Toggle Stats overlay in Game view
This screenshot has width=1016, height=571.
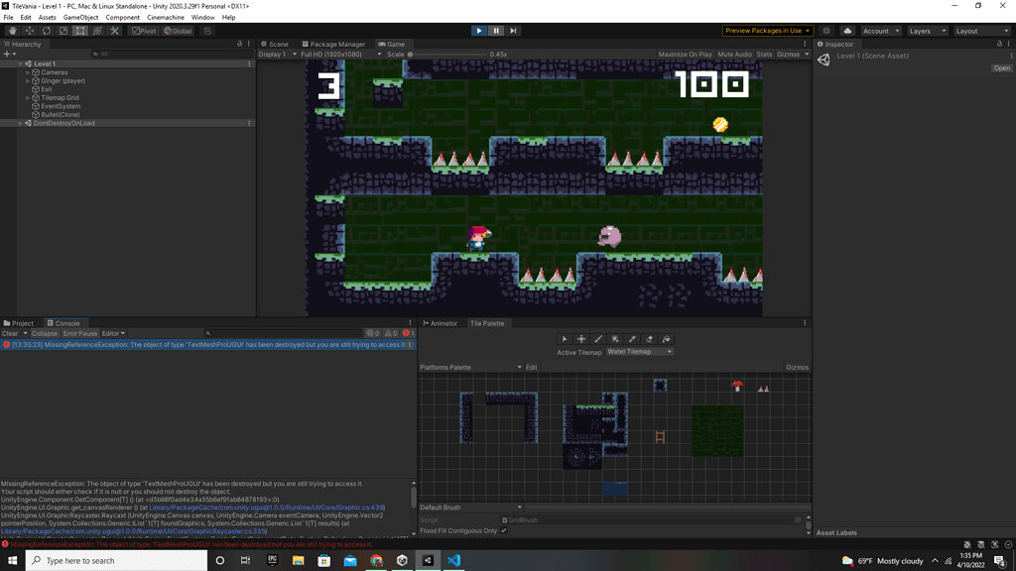click(x=764, y=55)
